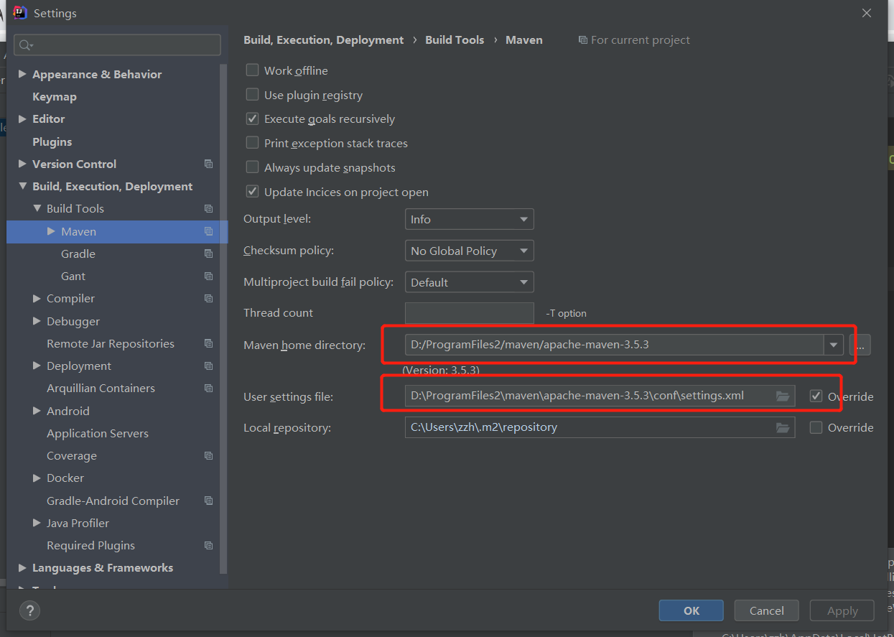Image resolution: width=894 pixels, height=637 pixels.
Task: Click the project-level icon beside Build Tools
Action: click(208, 209)
